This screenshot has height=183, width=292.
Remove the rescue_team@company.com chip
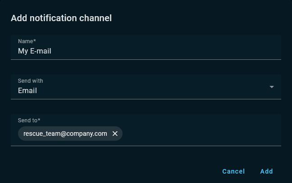click(x=115, y=134)
